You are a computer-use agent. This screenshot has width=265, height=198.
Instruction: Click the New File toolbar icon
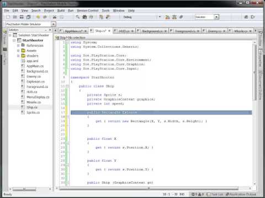pos(8,17)
